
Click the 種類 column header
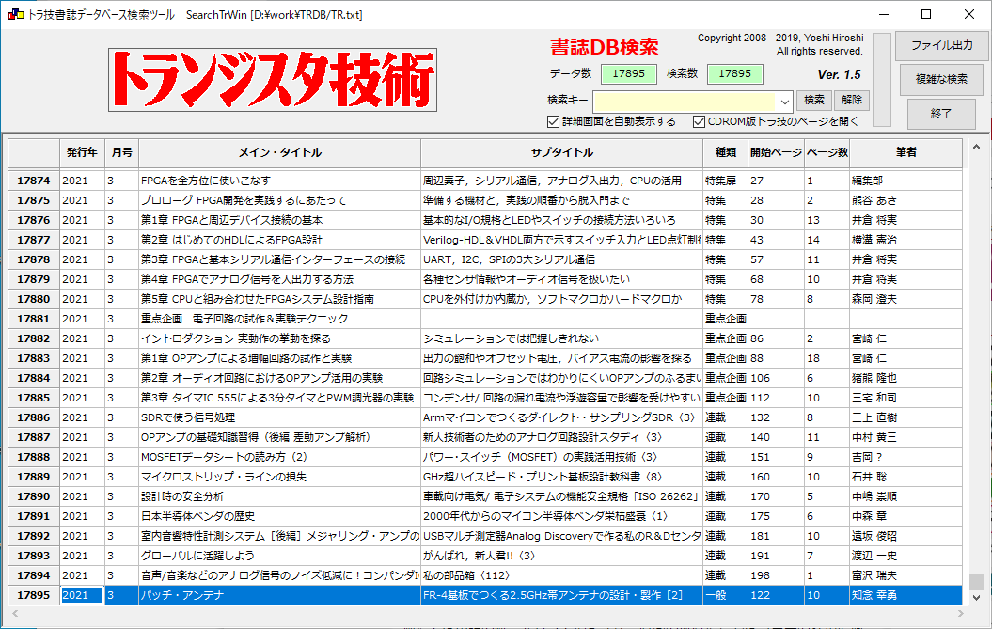tap(725, 152)
